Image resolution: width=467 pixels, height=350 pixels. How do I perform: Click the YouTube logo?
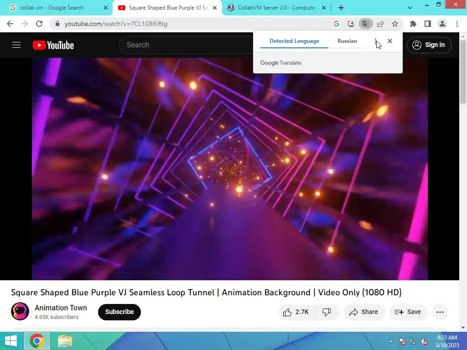(53, 45)
